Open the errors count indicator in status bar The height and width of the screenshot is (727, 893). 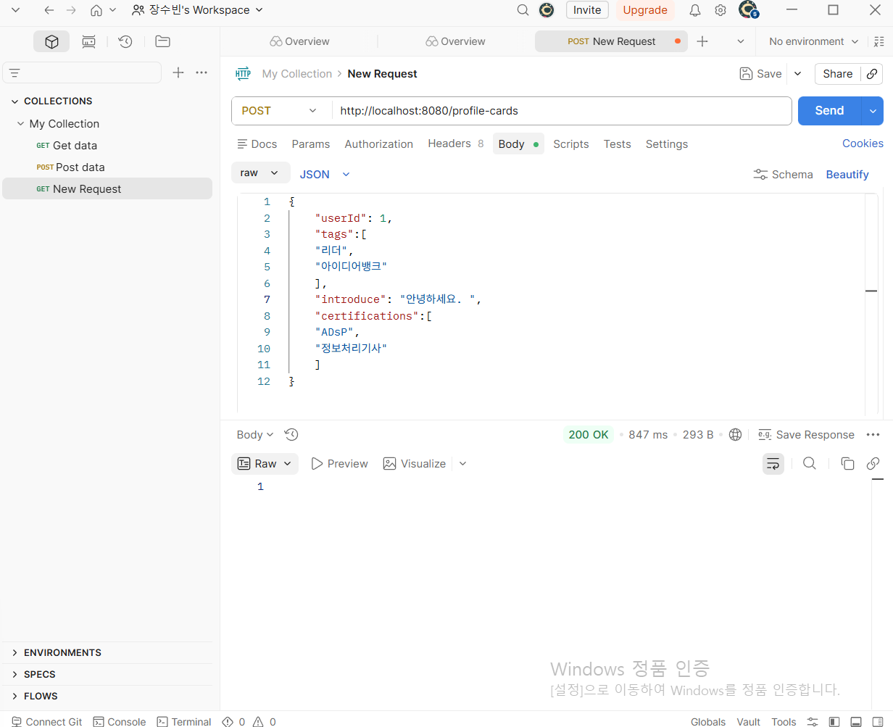click(233, 722)
